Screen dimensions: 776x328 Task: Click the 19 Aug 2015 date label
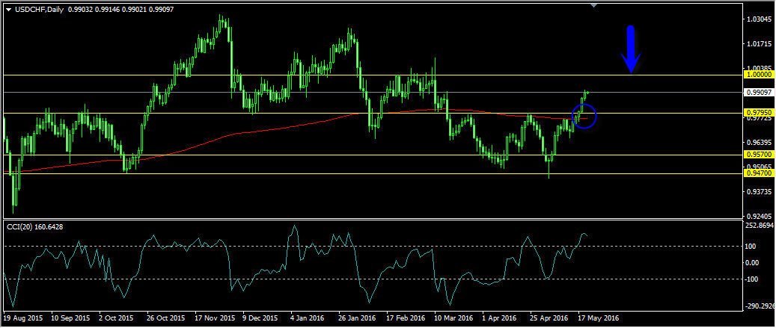click(x=22, y=318)
